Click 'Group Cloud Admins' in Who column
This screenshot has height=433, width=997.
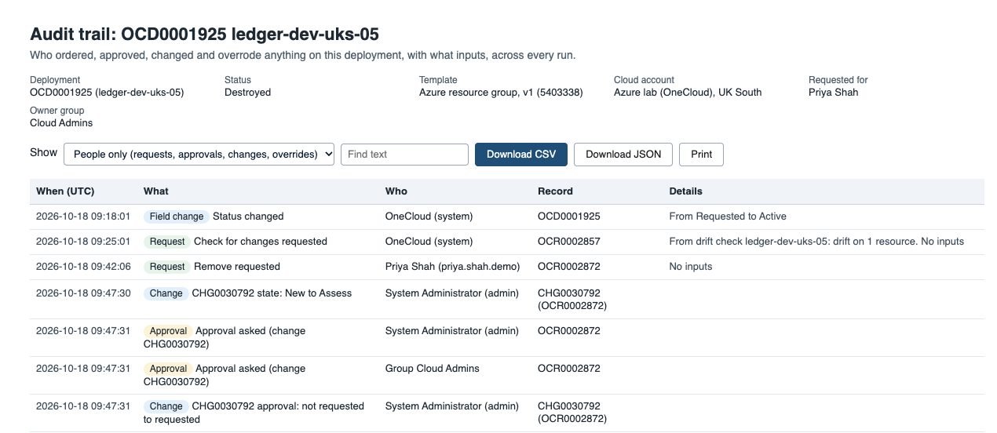click(x=433, y=369)
